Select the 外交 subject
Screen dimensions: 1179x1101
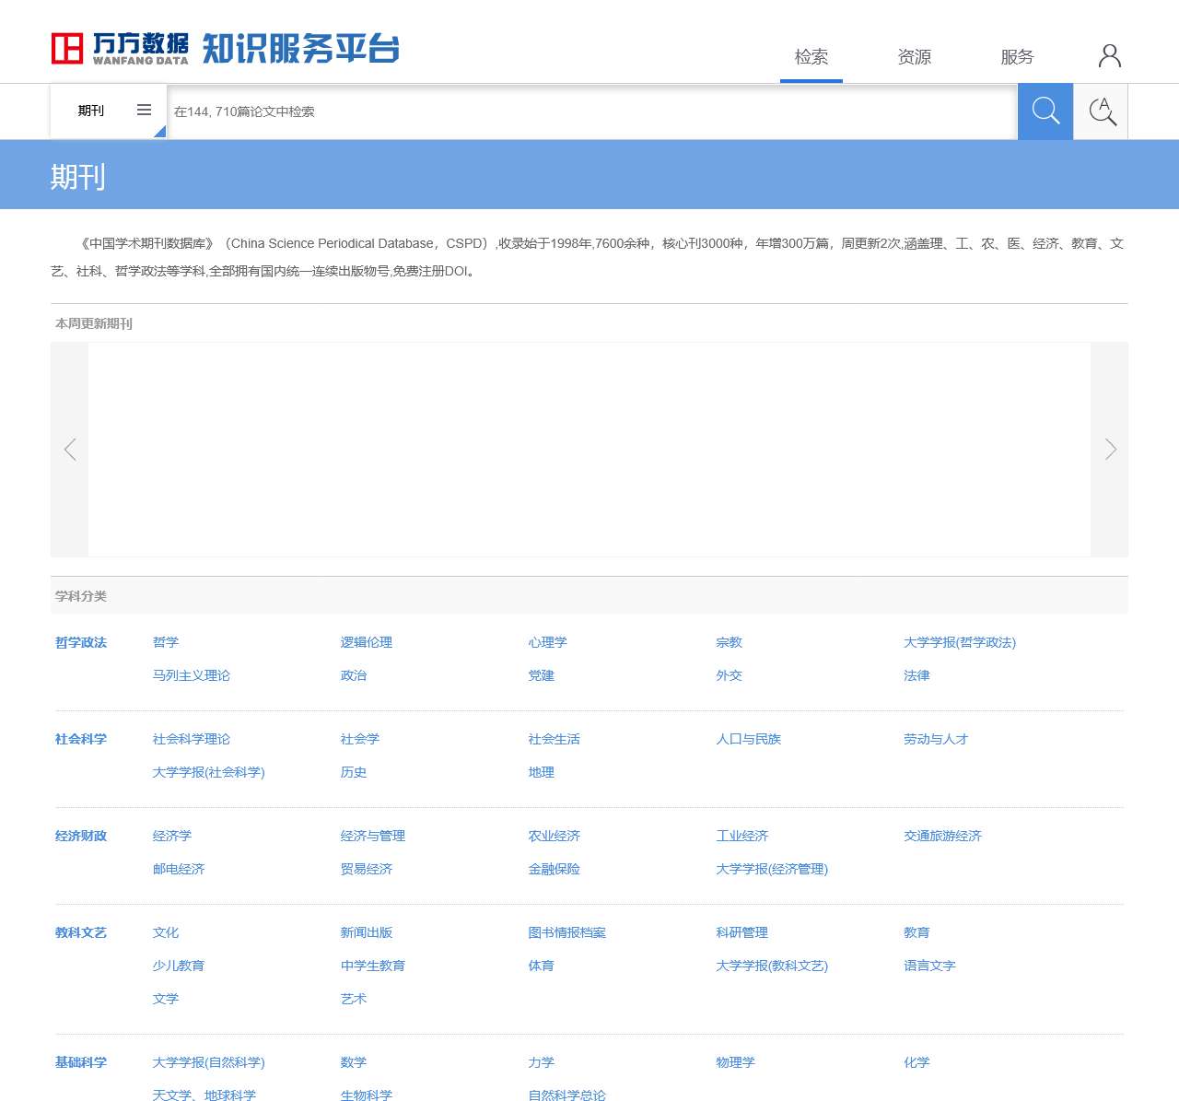(x=730, y=676)
